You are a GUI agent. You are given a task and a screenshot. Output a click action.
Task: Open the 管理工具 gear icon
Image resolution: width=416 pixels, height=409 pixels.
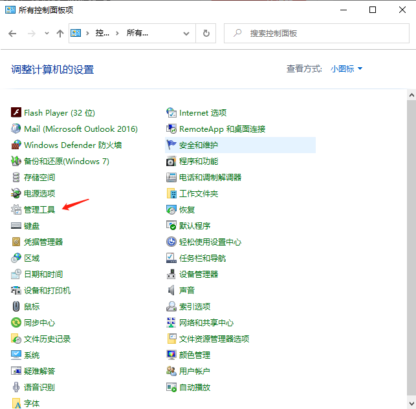point(16,209)
